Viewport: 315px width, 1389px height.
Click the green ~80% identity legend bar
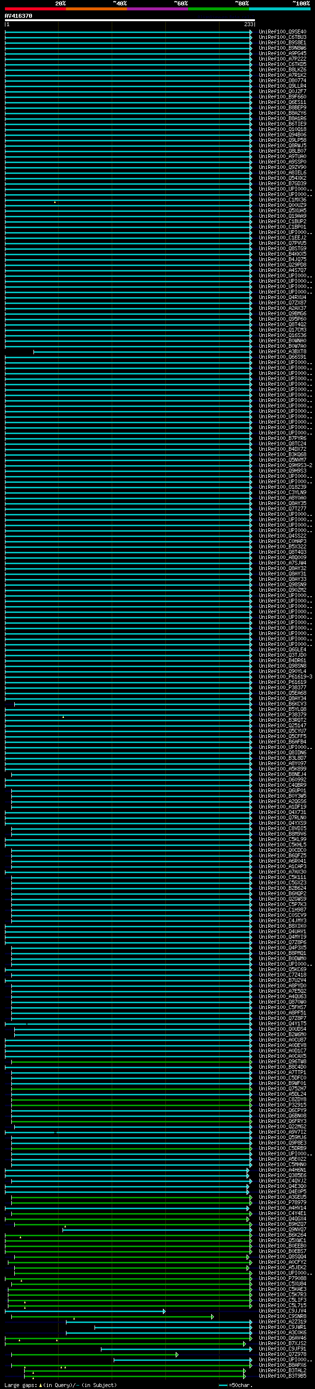219,9
